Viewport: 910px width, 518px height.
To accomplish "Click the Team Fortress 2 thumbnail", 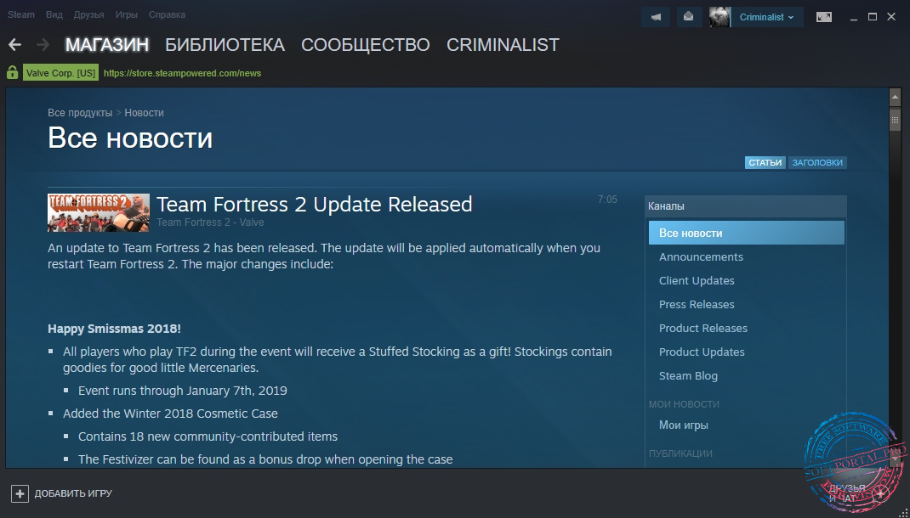I will pos(99,212).
